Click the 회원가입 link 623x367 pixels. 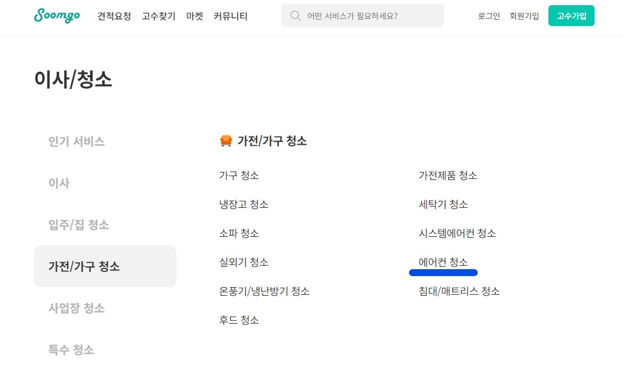tap(524, 16)
